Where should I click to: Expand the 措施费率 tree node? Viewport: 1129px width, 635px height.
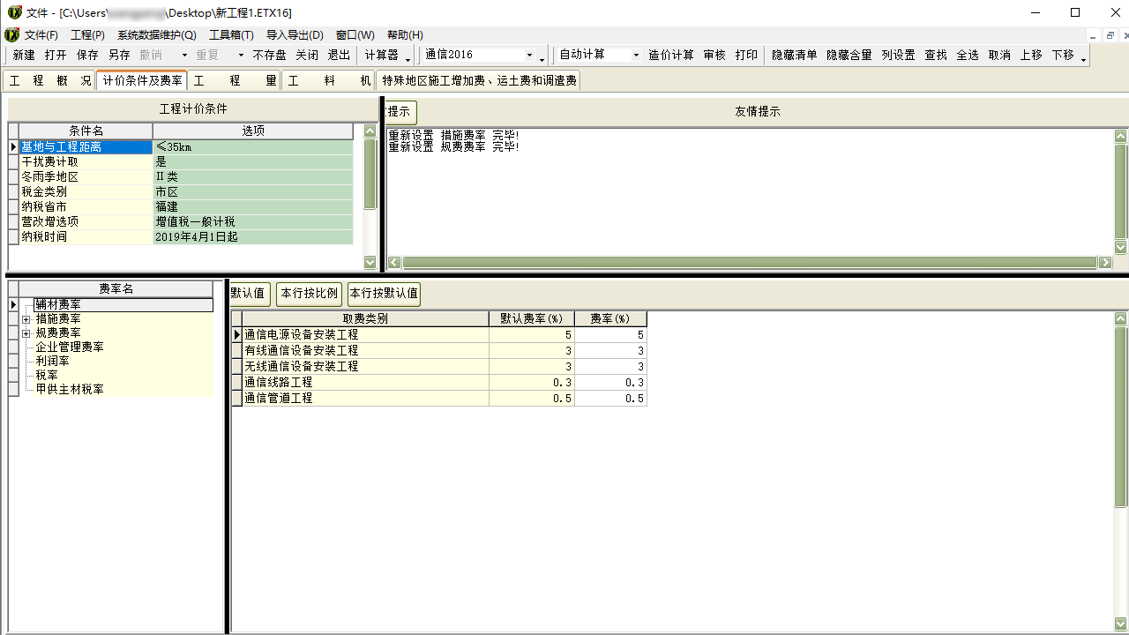(26, 319)
